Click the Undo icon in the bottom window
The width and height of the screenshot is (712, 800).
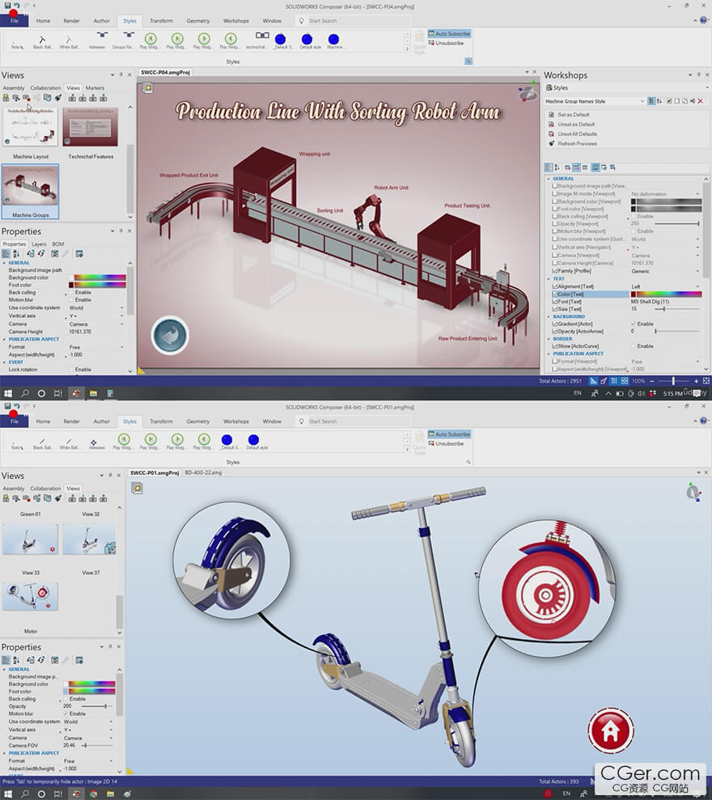tap(16, 405)
